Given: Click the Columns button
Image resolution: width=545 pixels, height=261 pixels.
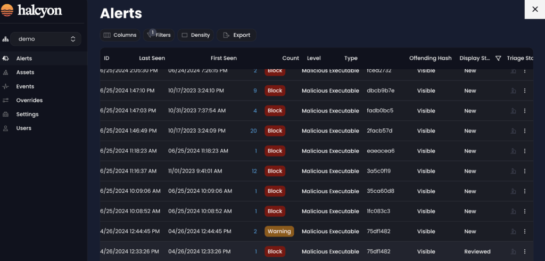Looking at the screenshot, I should [120, 35].
